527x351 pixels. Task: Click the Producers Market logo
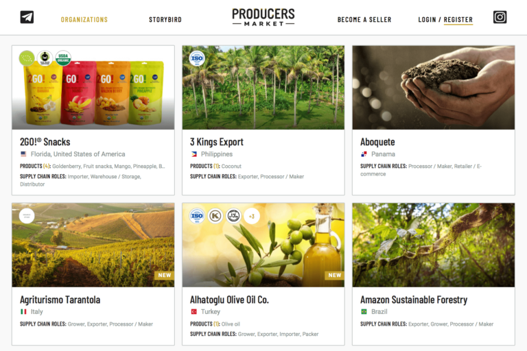click(x=263, y=17)
